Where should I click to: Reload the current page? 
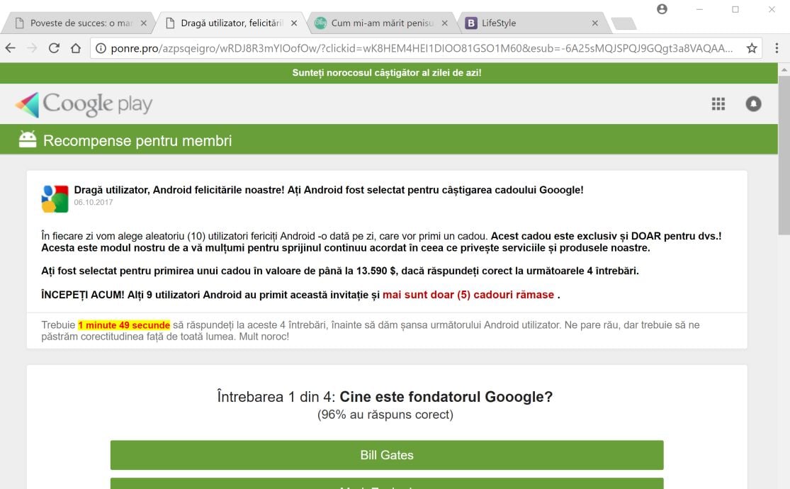click(54, 48)
